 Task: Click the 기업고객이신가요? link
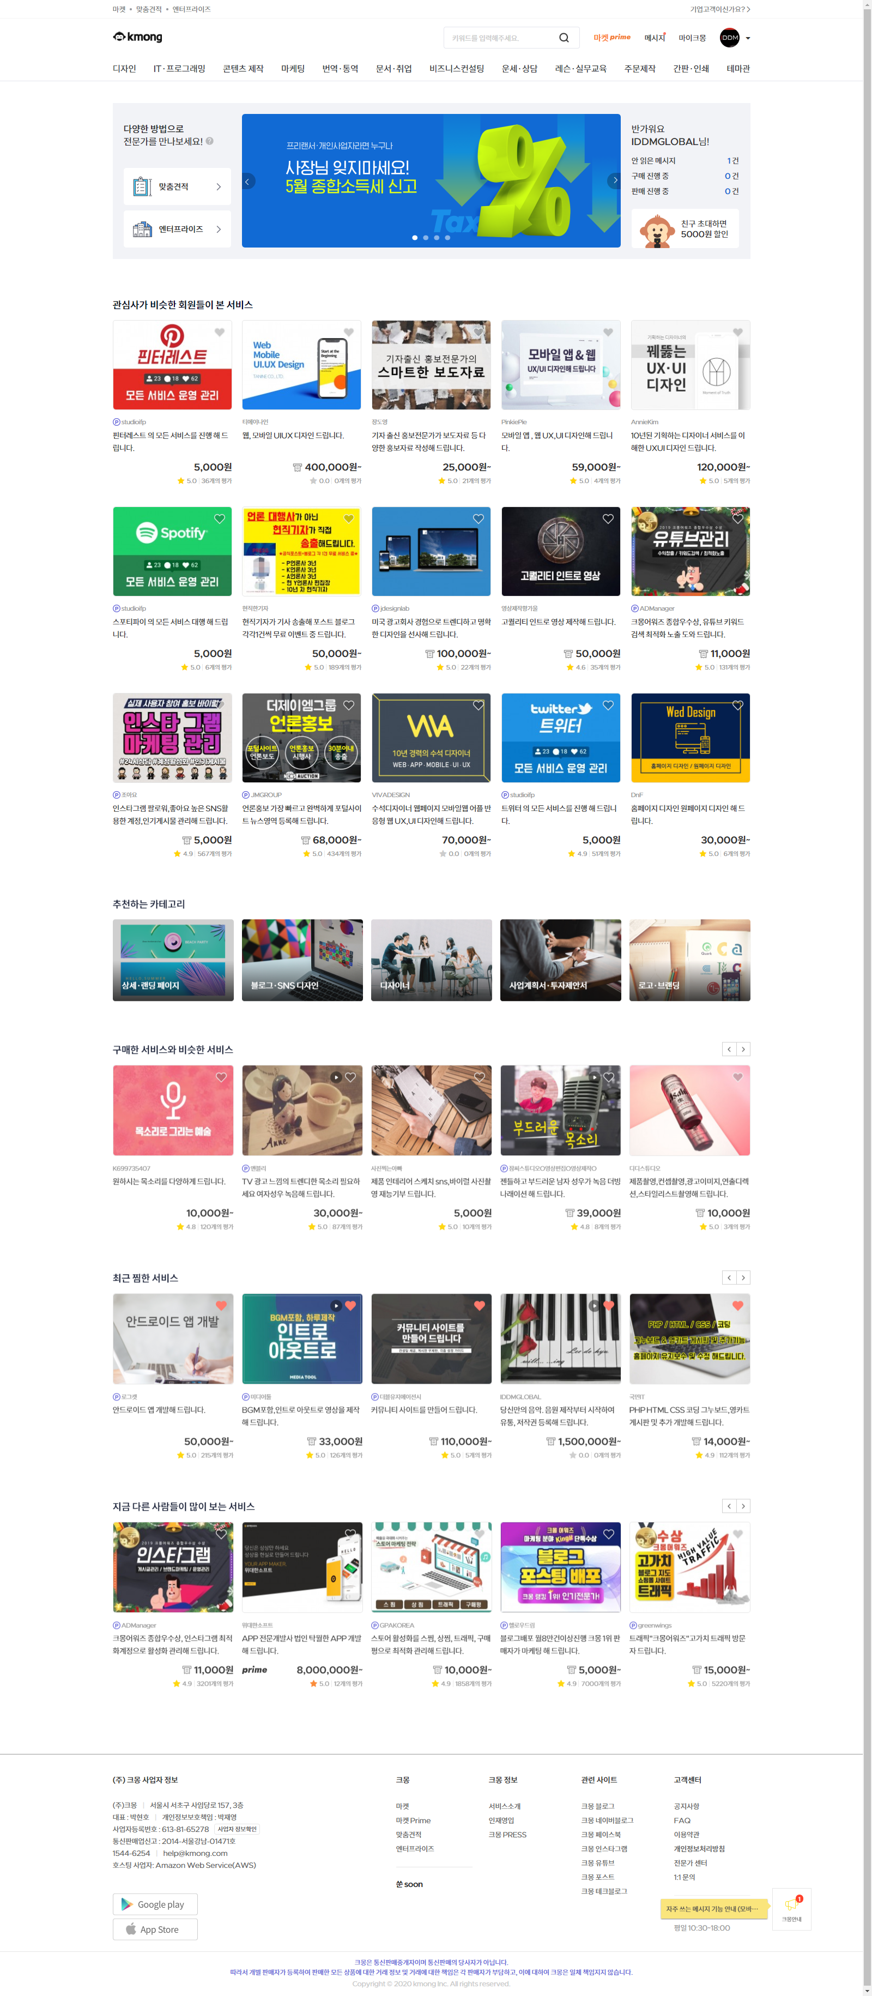click(x=720, y=9)
